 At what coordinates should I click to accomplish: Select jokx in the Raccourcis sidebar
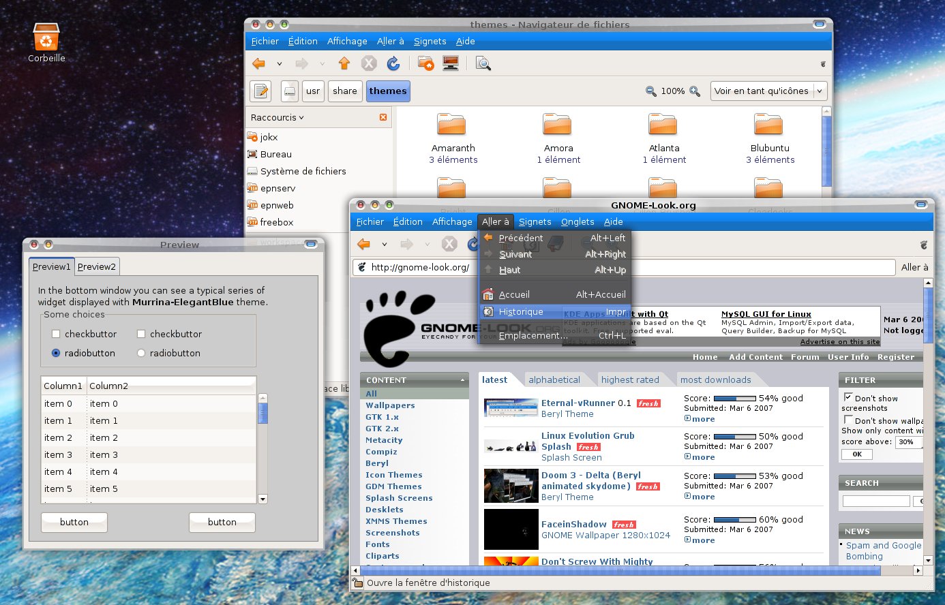click(x=269, y=138)
